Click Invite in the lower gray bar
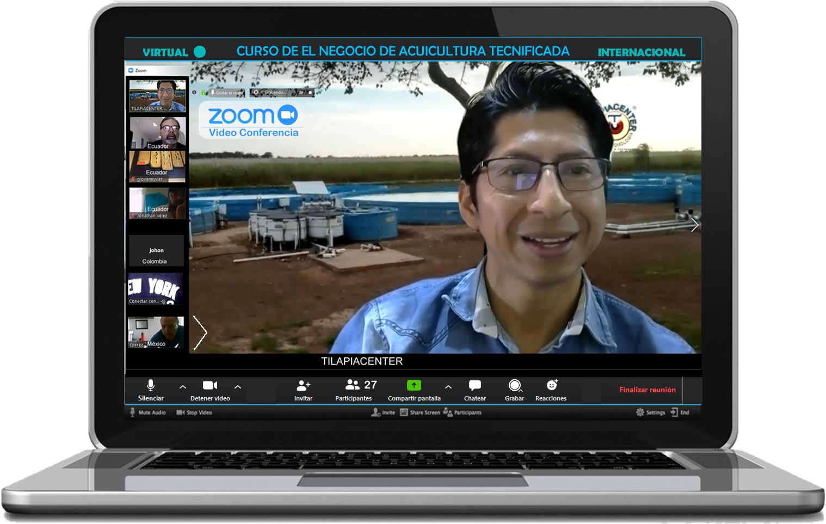Viewport: 826px width, 524px height. click(x=383, y=412)
